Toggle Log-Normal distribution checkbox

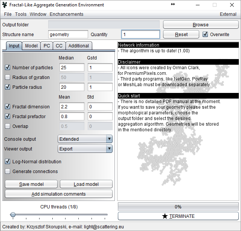pyautogui.click(x=8, y=161)
